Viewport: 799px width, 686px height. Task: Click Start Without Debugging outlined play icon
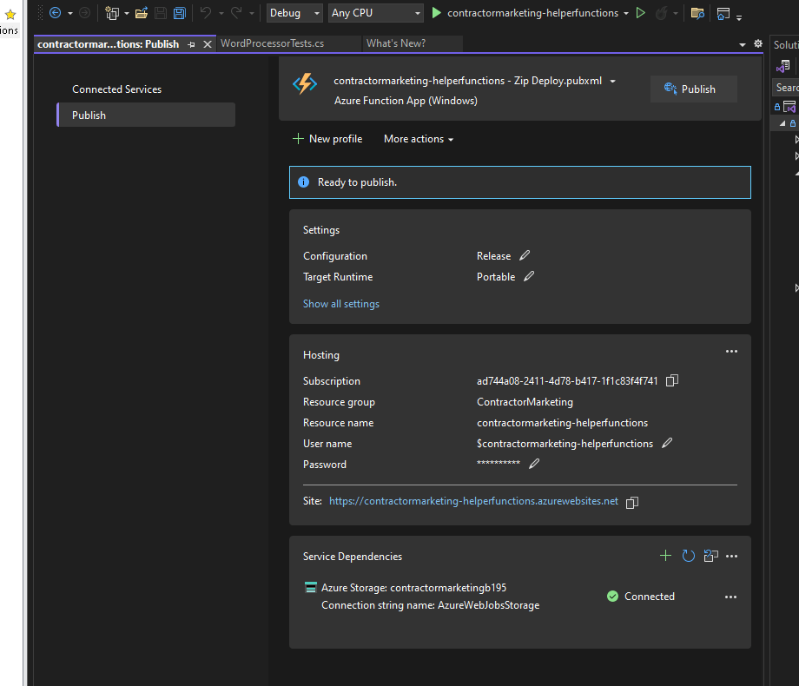point(641,13)
